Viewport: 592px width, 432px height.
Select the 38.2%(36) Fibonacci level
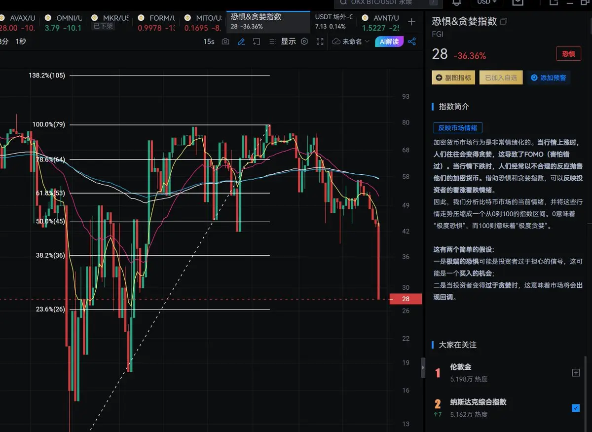(50, 255)
